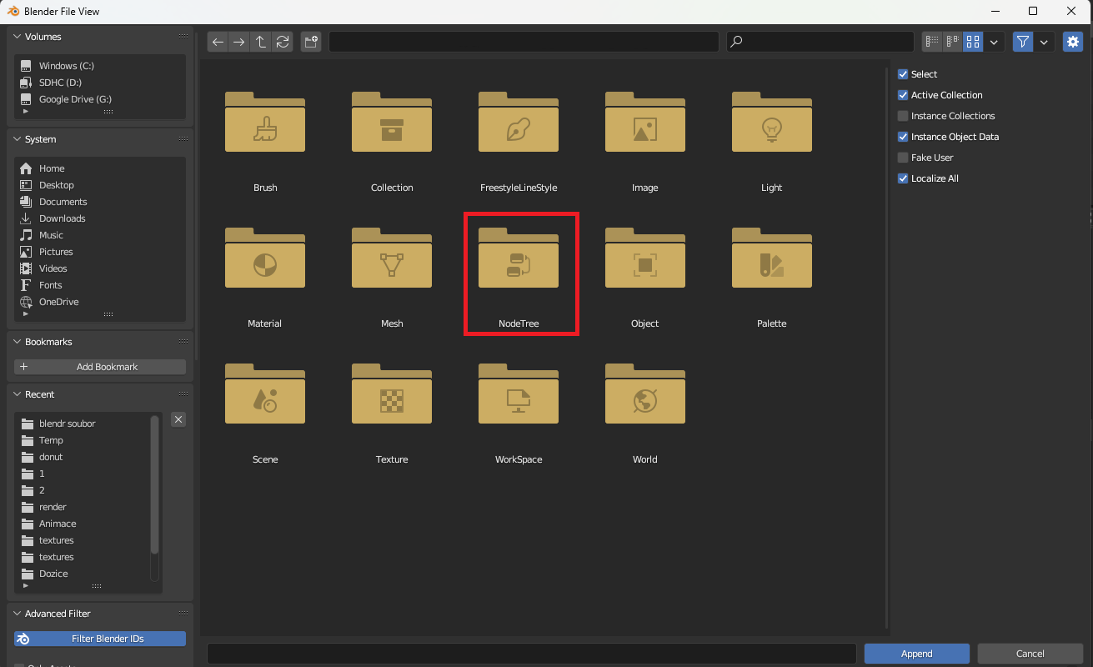Toggle the options gear panel
The image size is (1093, 667).
point(1072,42)
